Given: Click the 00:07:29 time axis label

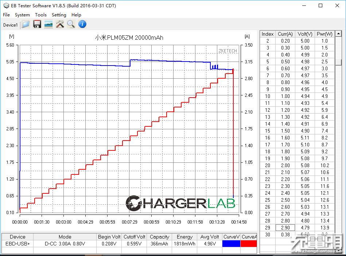Looking at the screenshot, I should tap(129, 222).
